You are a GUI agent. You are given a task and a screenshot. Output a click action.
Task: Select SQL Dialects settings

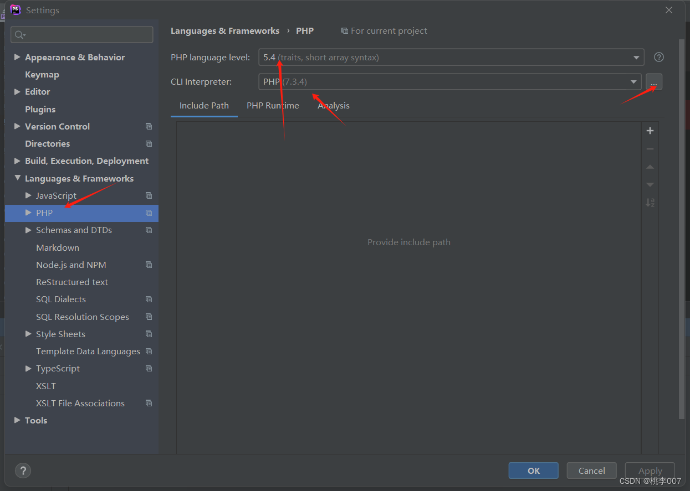(x=61, y=299)
